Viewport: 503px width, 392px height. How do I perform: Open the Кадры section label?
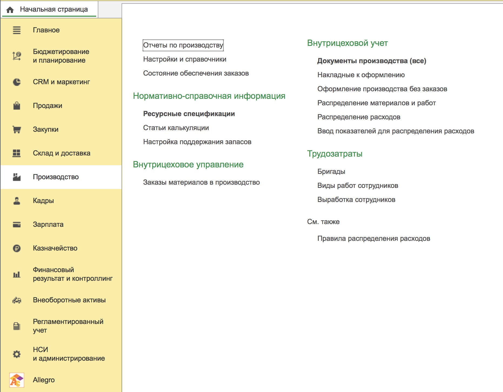click(x=43, y=201)
